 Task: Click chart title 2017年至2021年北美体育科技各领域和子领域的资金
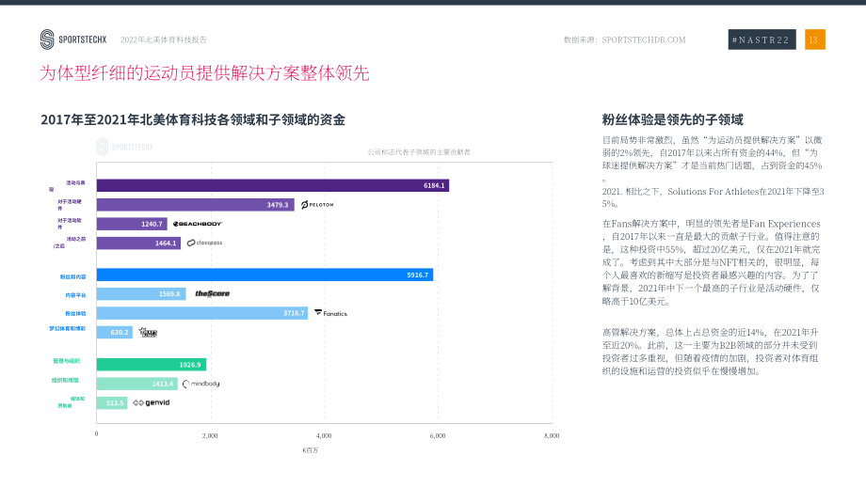point(193,119)
